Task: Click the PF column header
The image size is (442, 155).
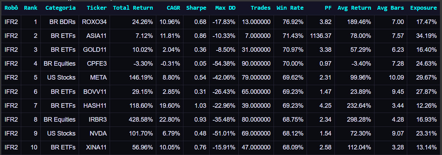Action: pyautogui.click(x=328, y=8)
